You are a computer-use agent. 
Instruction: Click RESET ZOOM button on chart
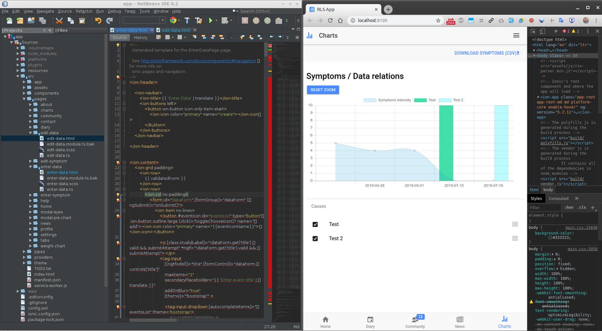click(323, 90)
